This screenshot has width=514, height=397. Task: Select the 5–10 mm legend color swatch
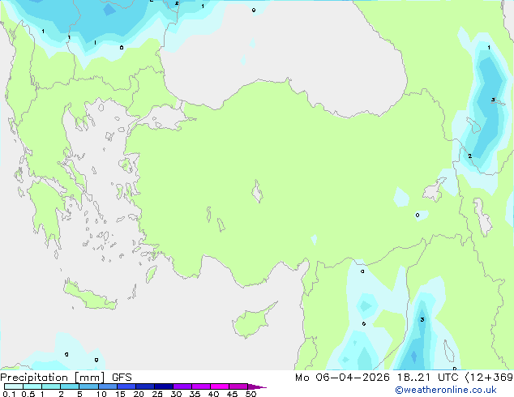[x=88, y=386]
